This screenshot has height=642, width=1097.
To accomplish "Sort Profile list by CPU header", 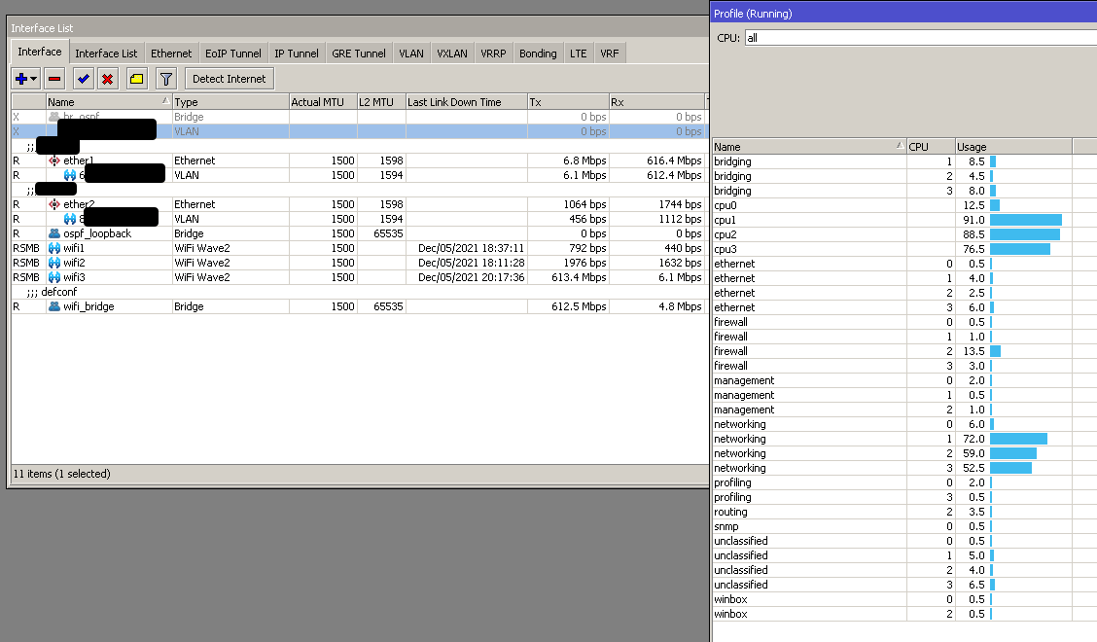I will (931, 147).
